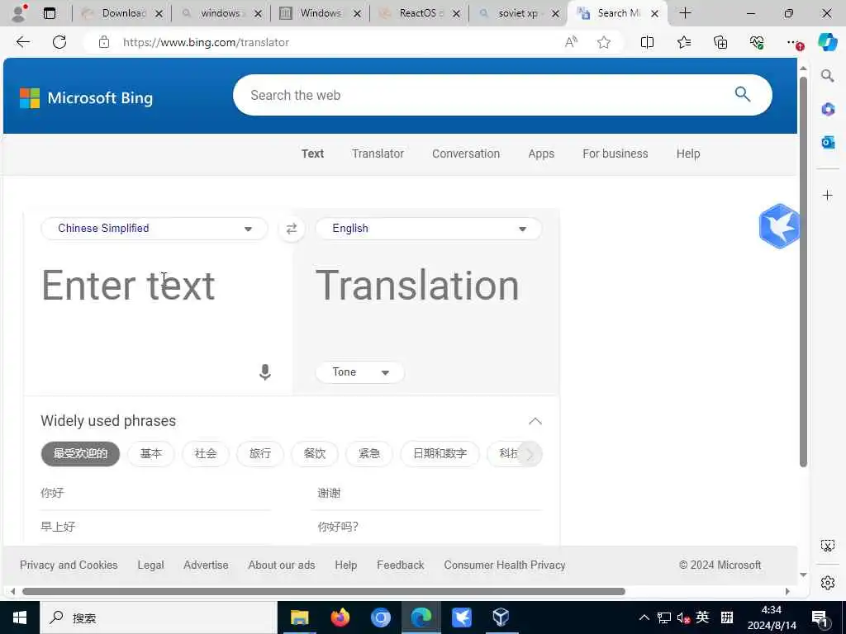Show more phrase categories with right chevron
The width and height of the screenshot is (846, 634).
click(530, 454)
